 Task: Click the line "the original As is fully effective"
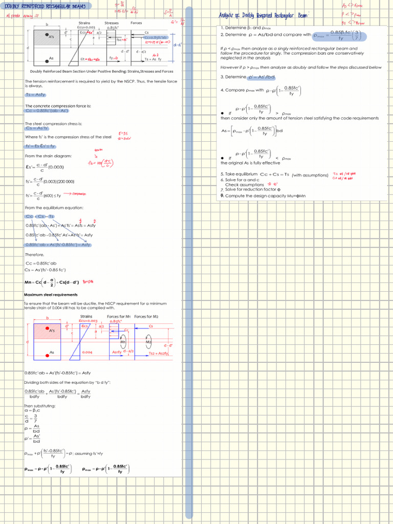click(250, 163)
